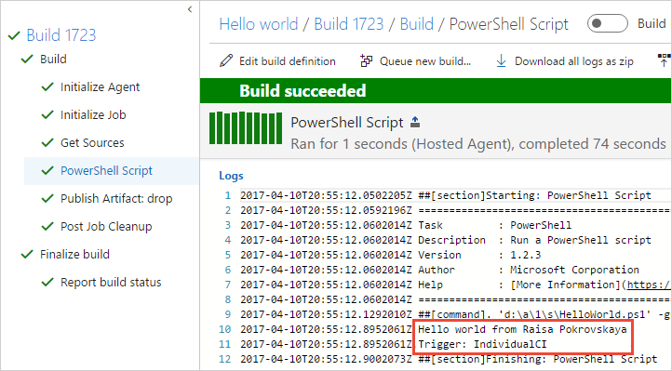The width and height of the screenshot is (672, 371).
Task: Click checkmark icon beside Finalize build
Action: [27, 254]
